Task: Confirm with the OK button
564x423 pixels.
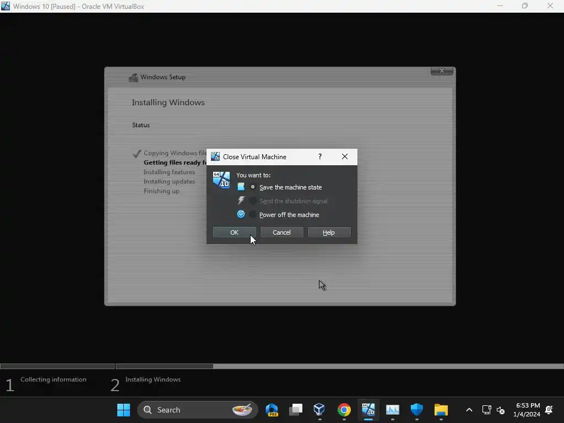Action: click(234, 232)
